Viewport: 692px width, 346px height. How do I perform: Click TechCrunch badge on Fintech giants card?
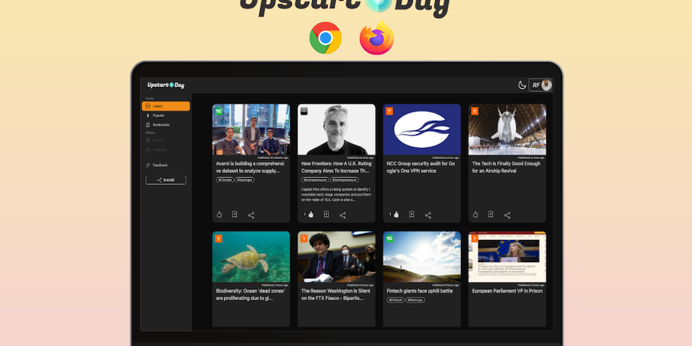pyautogui.click(x=389, y=239)
